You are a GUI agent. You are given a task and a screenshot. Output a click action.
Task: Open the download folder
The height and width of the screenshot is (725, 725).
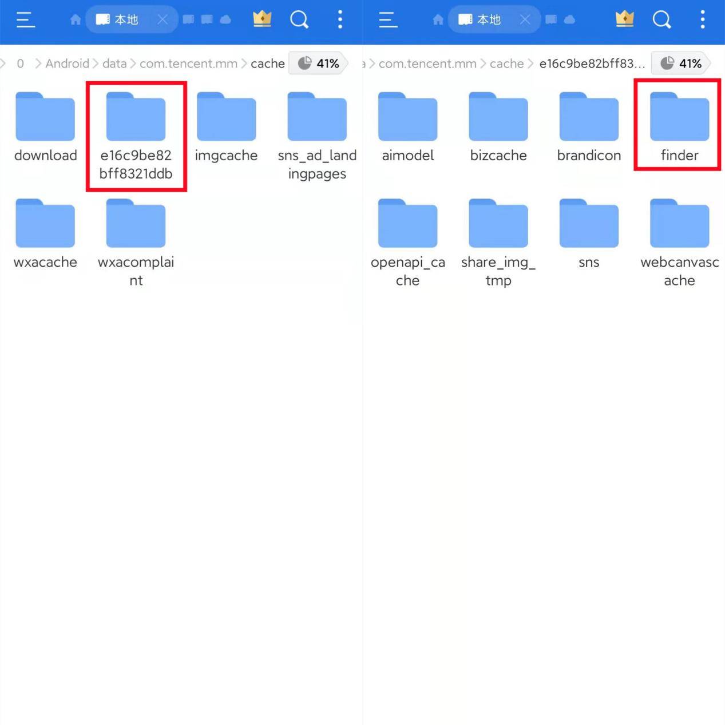(45, 128)
